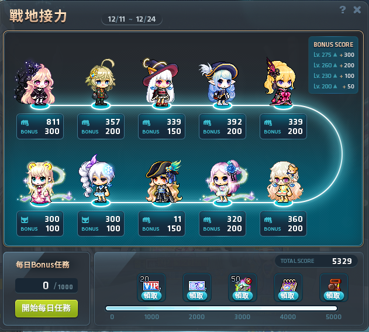The height and width of the screenshot is (332, 369).
Task: Select the pink-haired character scoring 811
Action: [35, 83]
